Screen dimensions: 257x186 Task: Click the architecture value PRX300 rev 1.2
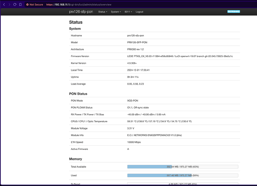coord(135,49)
